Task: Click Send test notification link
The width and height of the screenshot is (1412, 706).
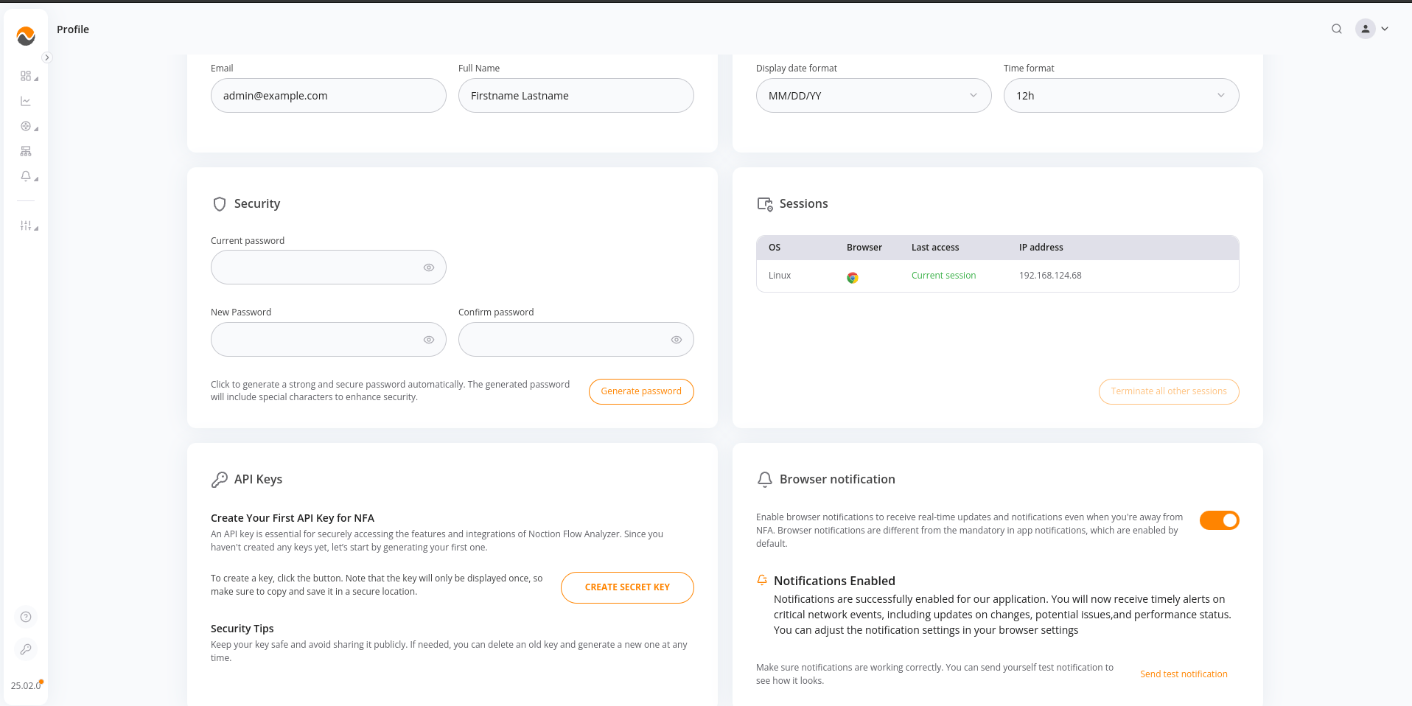Action: (x=1184, y=674)
